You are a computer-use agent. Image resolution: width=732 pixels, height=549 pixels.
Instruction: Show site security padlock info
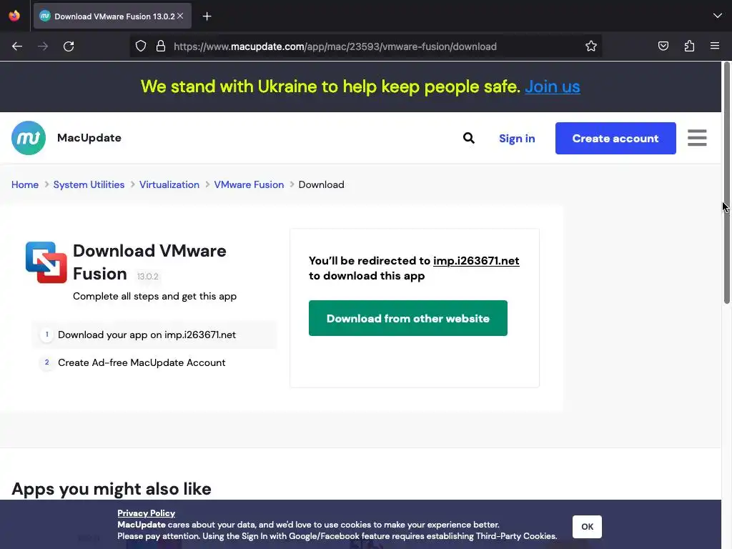click(x=161, y=46)
